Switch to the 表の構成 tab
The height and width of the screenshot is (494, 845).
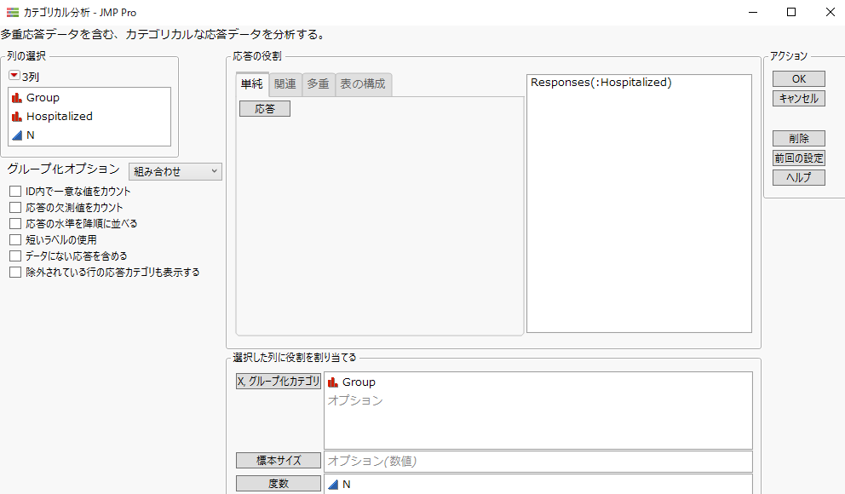coord(364,83)
